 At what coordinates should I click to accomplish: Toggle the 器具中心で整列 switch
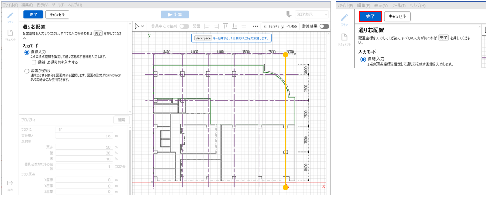pos(184,26)
